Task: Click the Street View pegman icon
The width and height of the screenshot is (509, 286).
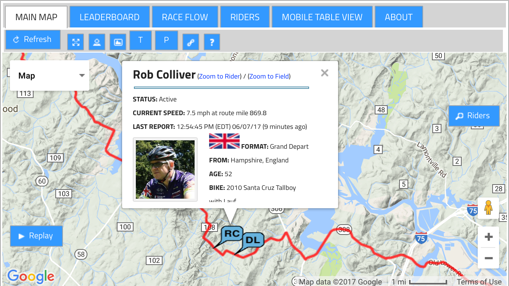Action: click(488, 208)
